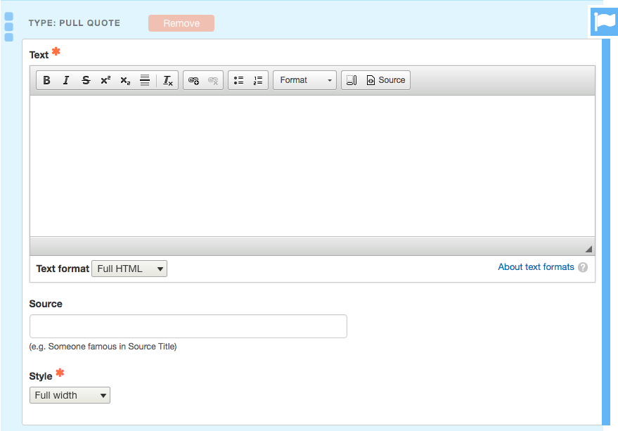Click the superscript icon

(x=105, y=80)
